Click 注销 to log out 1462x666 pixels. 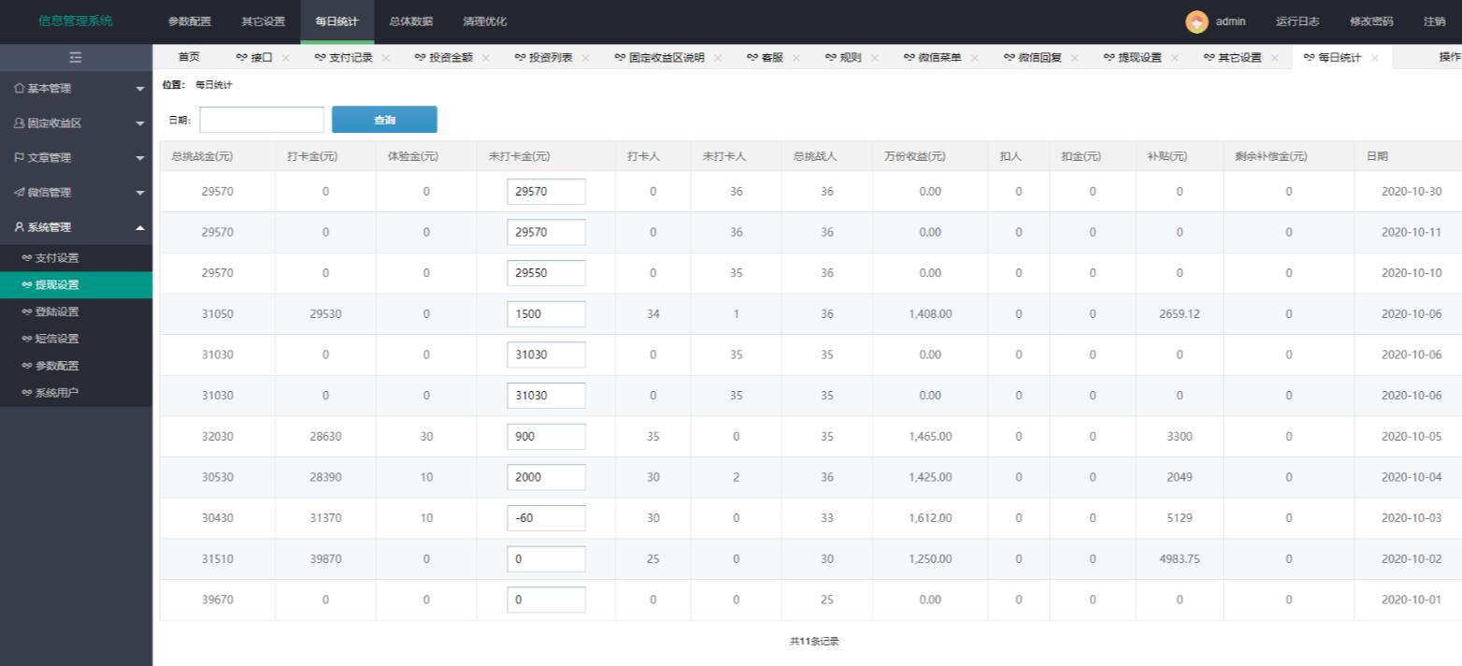[x=1435, y=22]
